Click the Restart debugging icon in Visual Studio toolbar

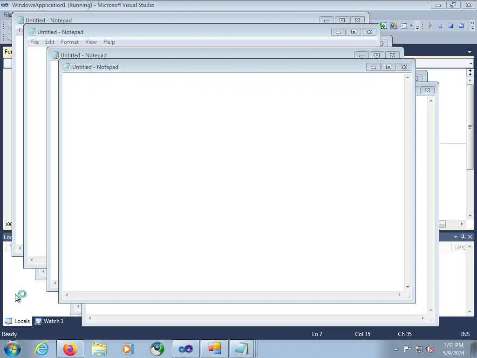tap(461, 26)
